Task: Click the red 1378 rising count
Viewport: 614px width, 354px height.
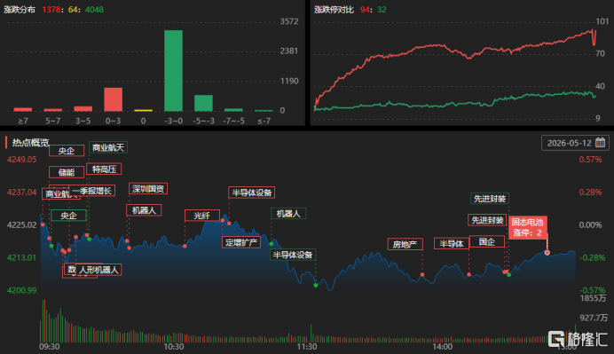Action: [x=51, y=10]
